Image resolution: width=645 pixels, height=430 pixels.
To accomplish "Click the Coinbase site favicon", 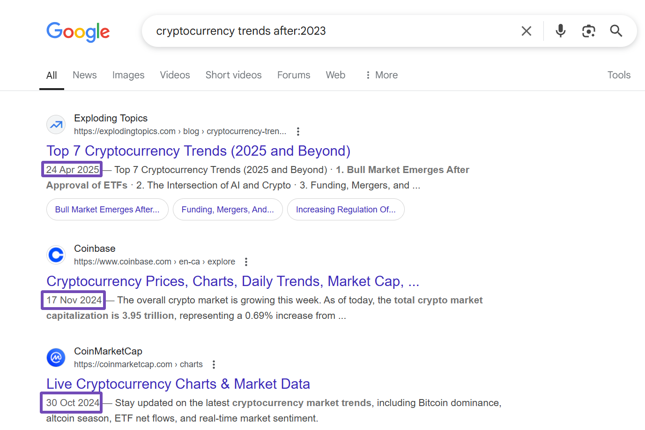I will click(x=56, y=255).
